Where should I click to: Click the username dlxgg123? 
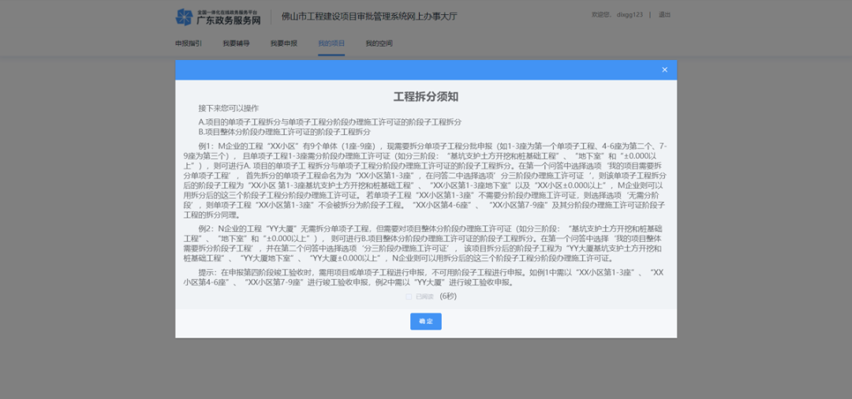point(630,15)
